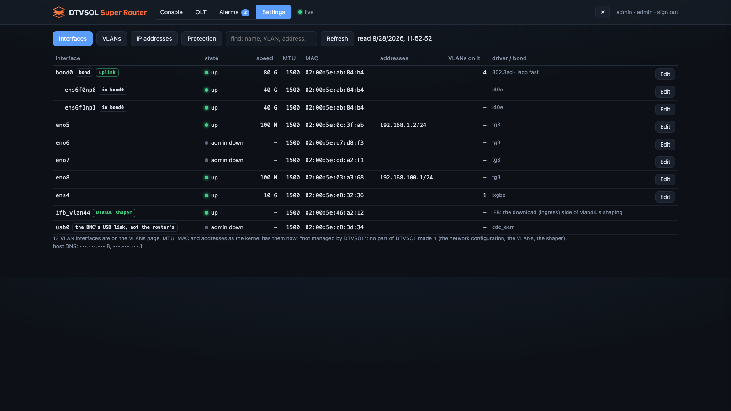The image size is (731, 411).
Task: Click the DTVSOL shaper tag on ifb_vlan44
Action: click(114, 213)
